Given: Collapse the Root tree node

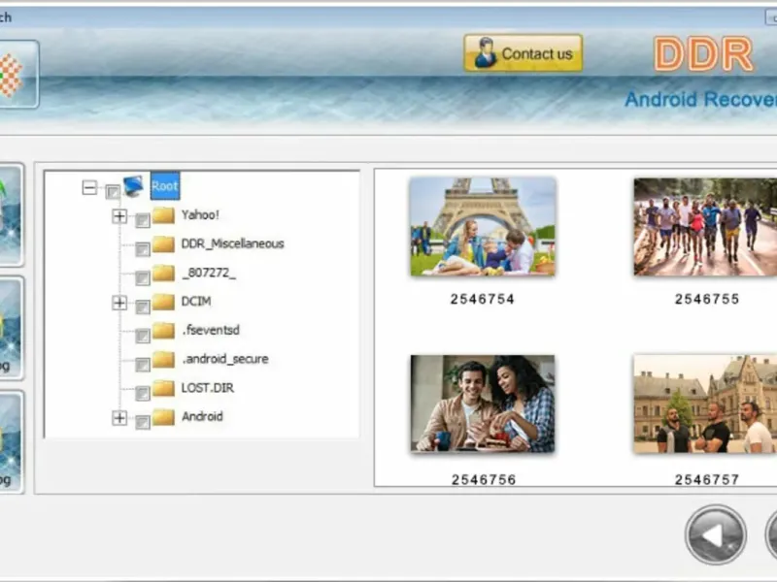Looking at the screenshot, I should pos(89,187).
